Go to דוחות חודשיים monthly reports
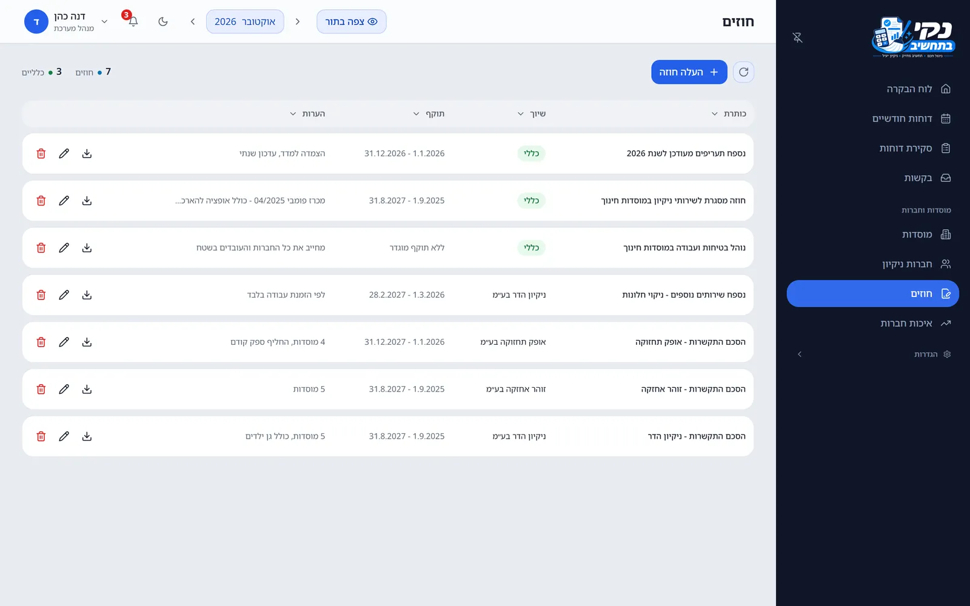970x606 pixels. point(873,119)
